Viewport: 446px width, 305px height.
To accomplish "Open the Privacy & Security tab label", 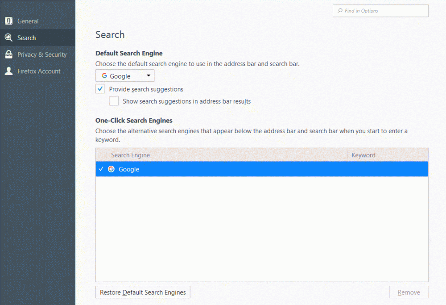I will pos(42,54).
